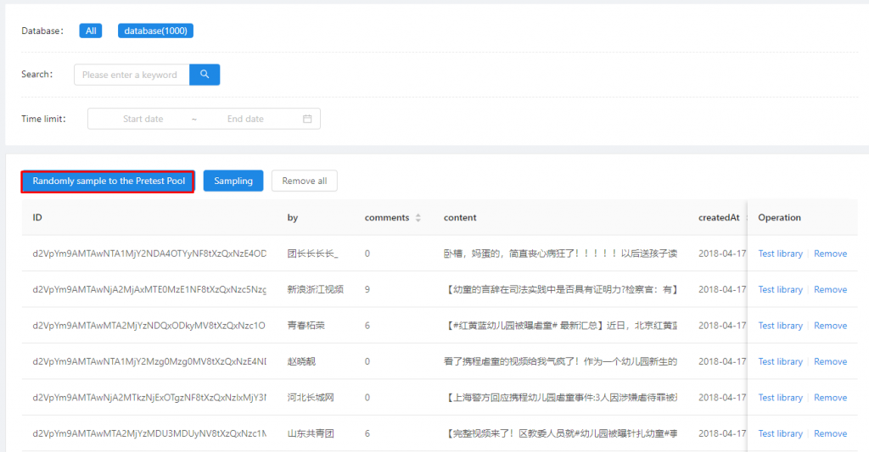Focus the keyword search input box
Image resolution: width=869 pixels, height=452 pixels.
132,75
